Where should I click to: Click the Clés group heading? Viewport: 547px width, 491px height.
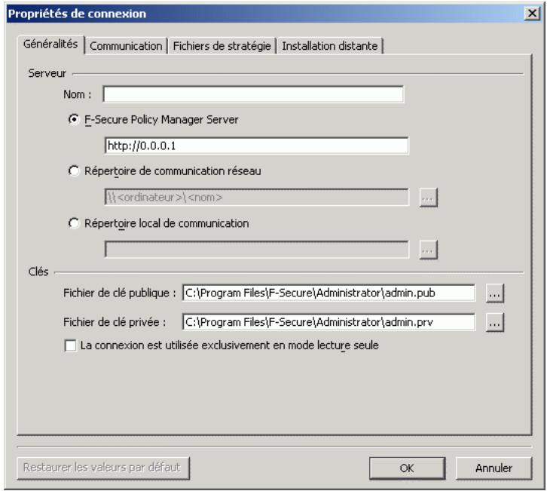click(x=38, y=272)
